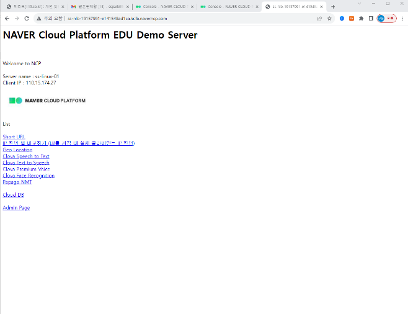The width and height of the screenshot is (408, 314).
Task: Open the not-secure warning icon in the address bar
Action: point(39,19)
